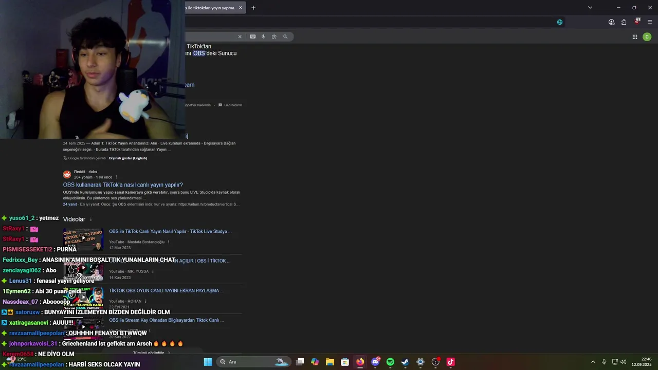Open options for the Reddit r/obs result
The image size is (658, 370).
tap(116, 177)
